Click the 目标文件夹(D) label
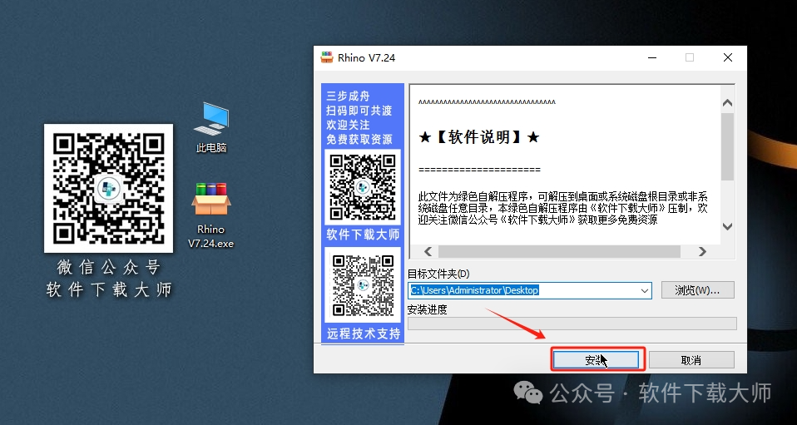The height and width of the screenshot is (425, 797). (438, 274)
